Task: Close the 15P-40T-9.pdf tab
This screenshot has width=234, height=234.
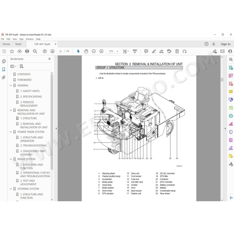Action: pyautogui.click(x=55, y=44)
